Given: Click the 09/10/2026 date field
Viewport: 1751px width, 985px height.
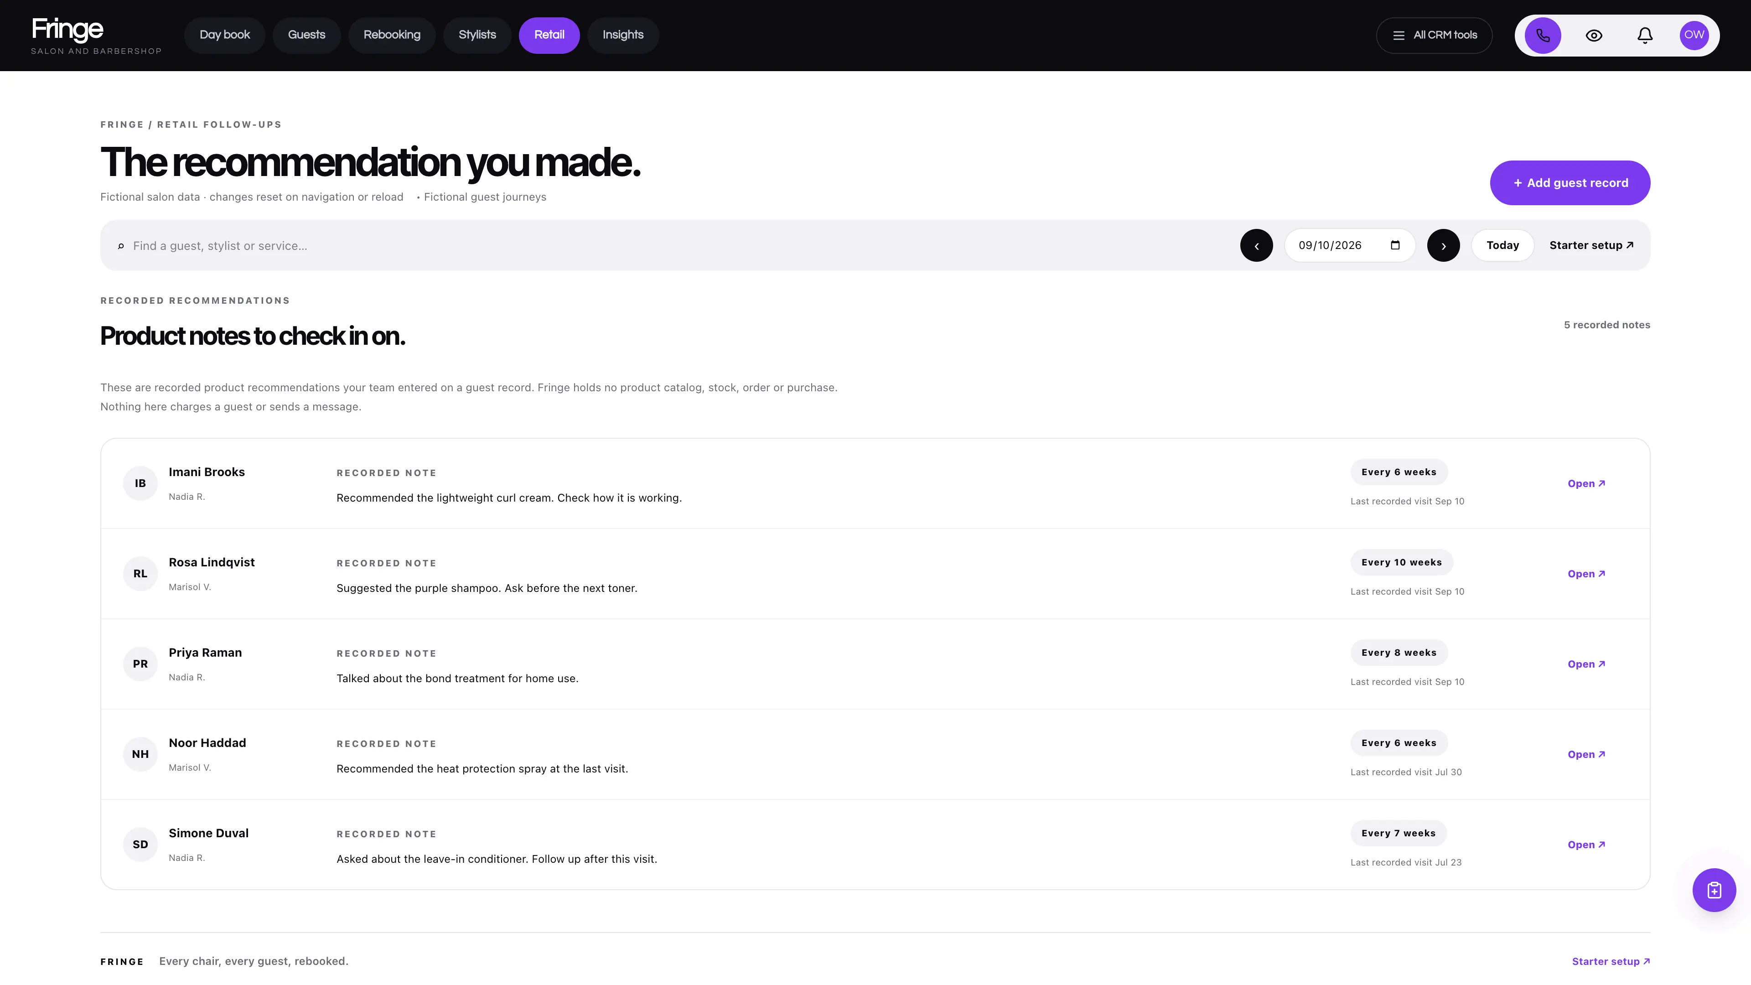Looking at the screenshot, I should [x=1349, y=245].
